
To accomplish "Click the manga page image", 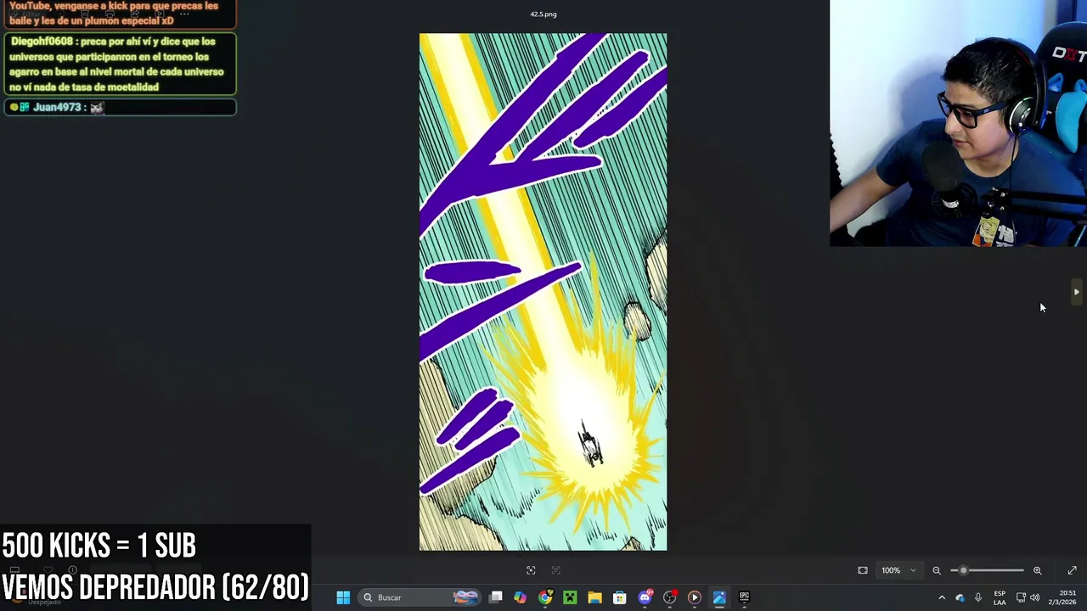I will pos(543,292).
